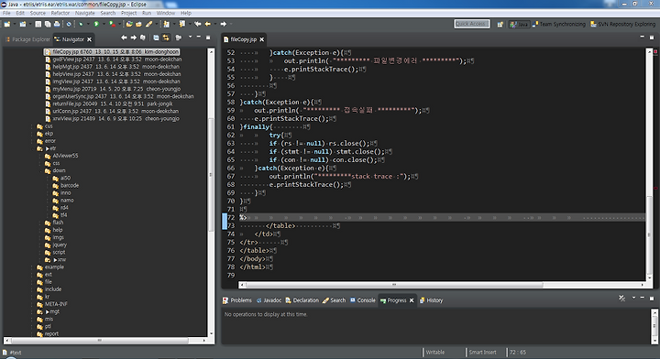Open the Refactor menu
660x359 pixels.
pos(60,13)
